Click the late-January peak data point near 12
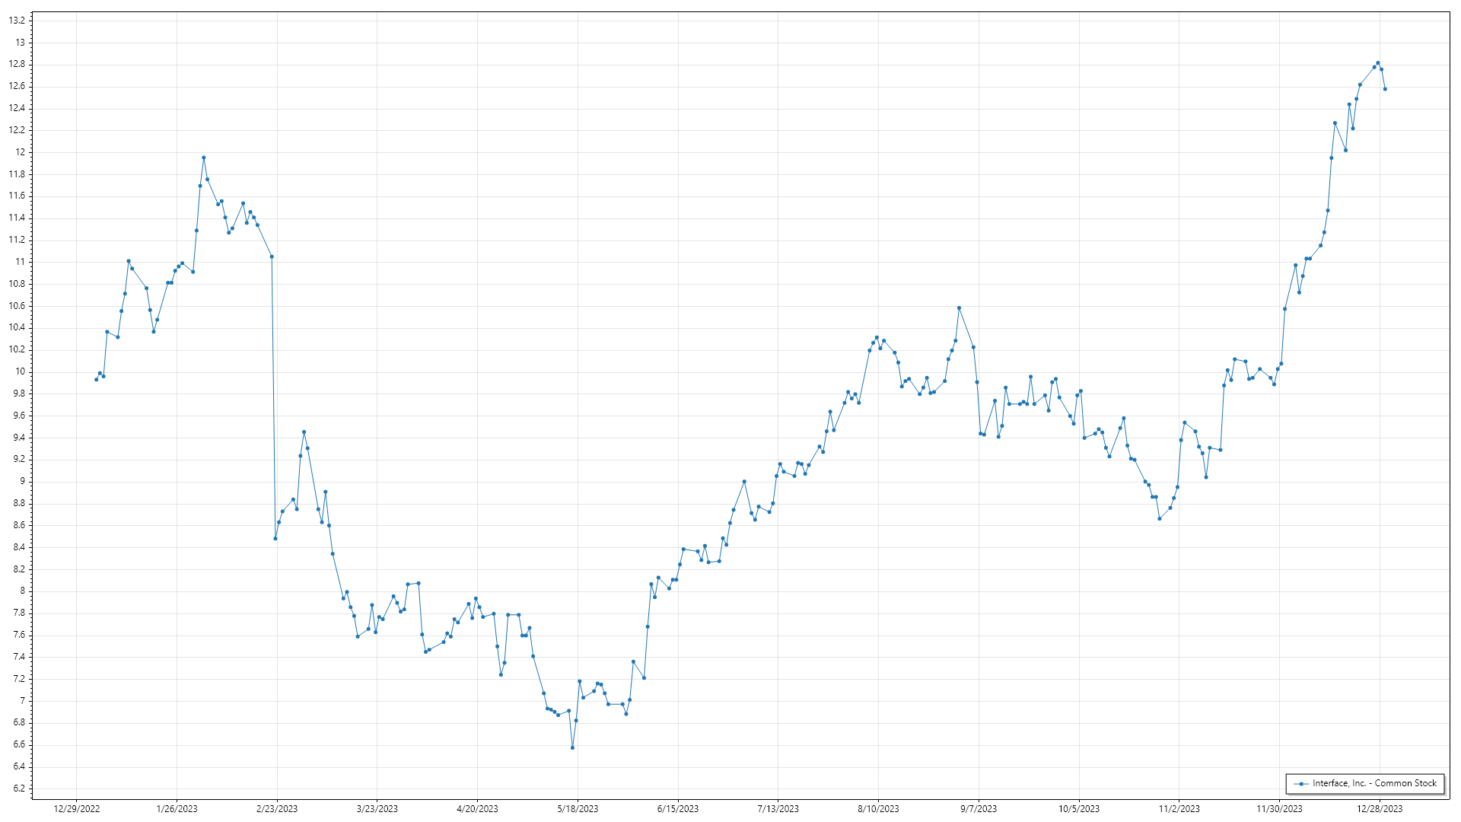The image size is (1461, 822). point(203,158)
